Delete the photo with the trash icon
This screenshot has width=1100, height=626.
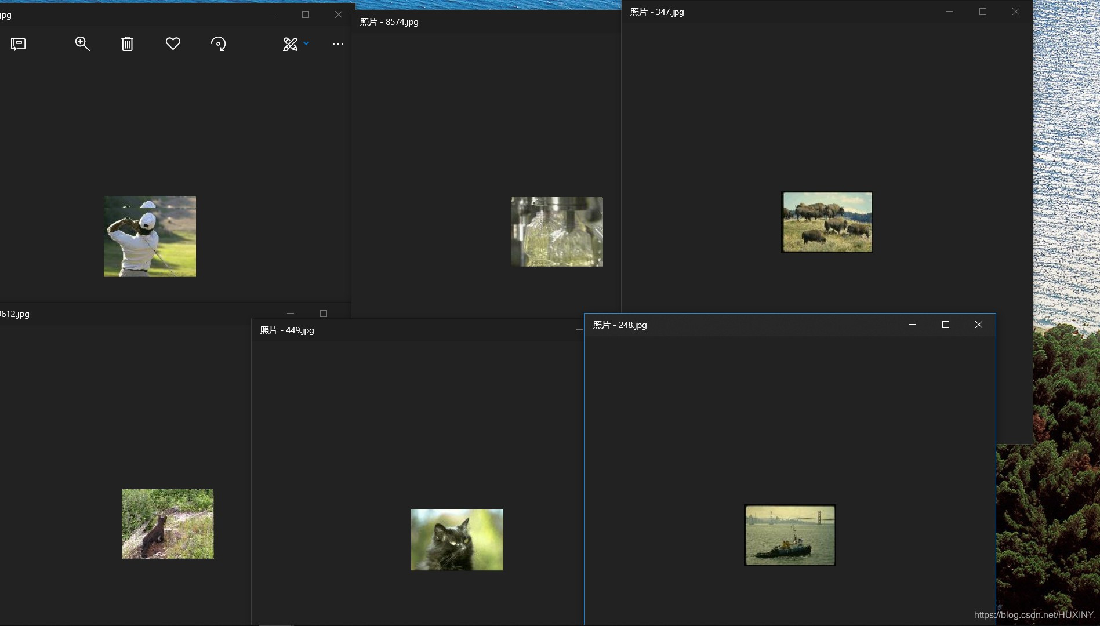tap(128, 44)
